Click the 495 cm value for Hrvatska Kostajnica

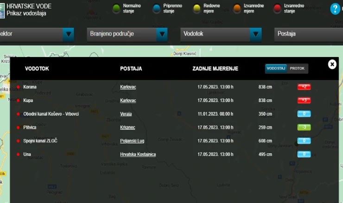pyautogui.click(x=265, y=154)
